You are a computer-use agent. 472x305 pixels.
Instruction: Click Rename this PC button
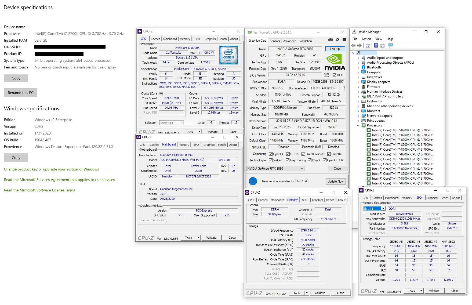(21, 93)
